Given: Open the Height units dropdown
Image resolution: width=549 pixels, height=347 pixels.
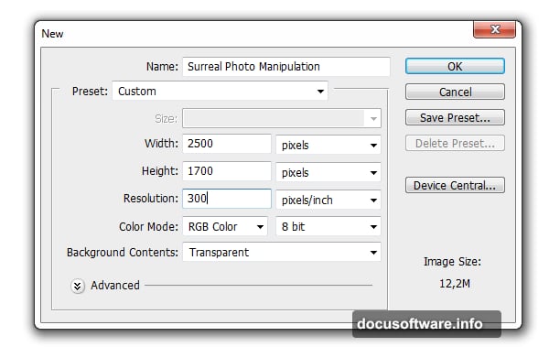Looking at the screenshot, I should tap(328, 172).
